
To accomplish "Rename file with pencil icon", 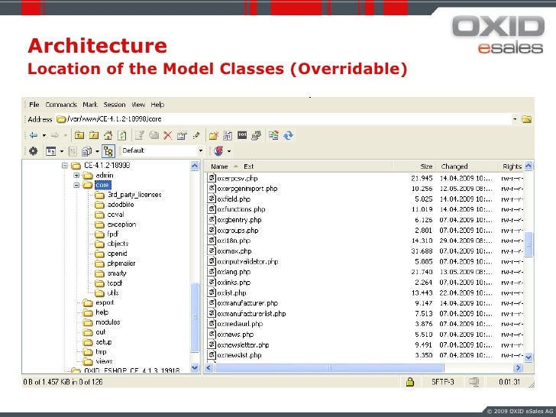I will [196, 135].
